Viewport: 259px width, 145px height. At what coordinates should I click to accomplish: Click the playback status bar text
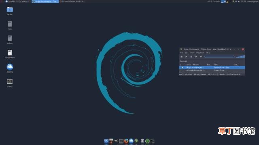pos(210,75)
